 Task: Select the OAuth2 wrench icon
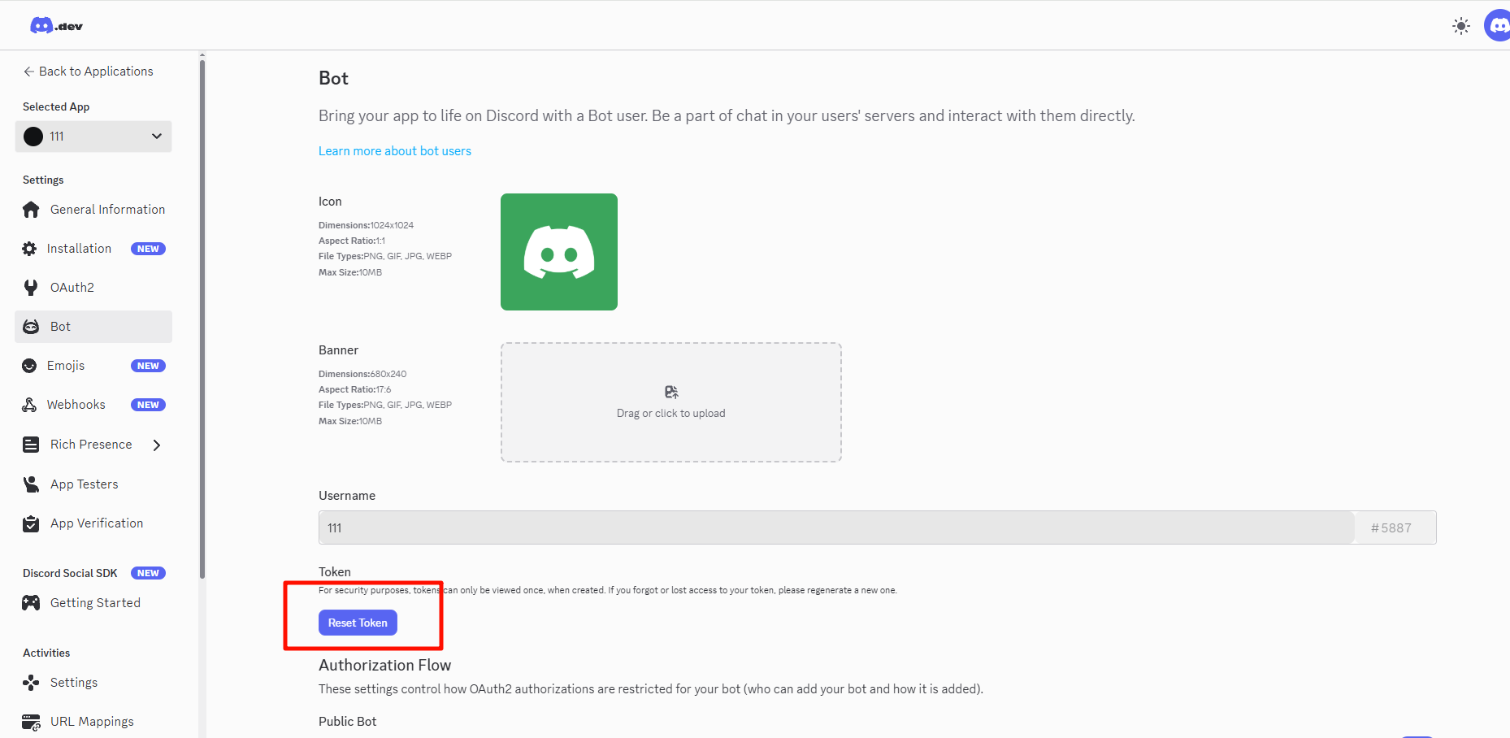coord(30,287)
